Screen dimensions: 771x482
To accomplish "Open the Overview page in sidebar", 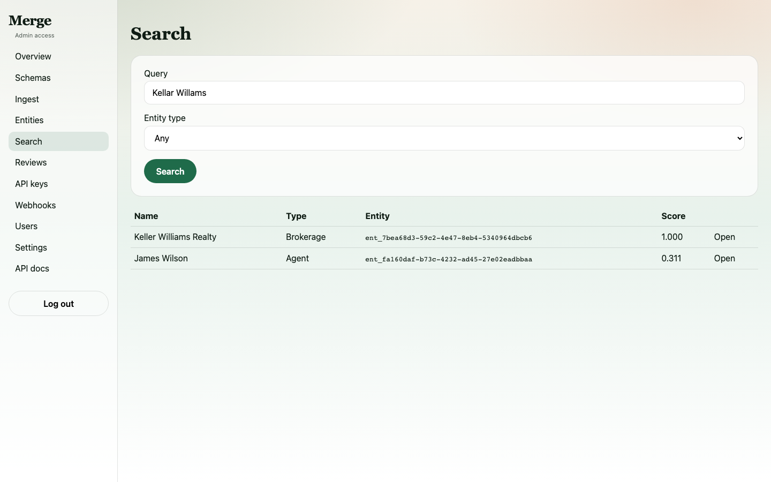I will pos(58,56).
